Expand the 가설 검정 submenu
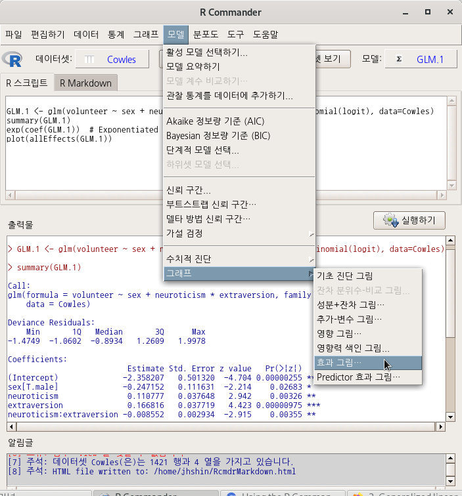 coord(239,234)
